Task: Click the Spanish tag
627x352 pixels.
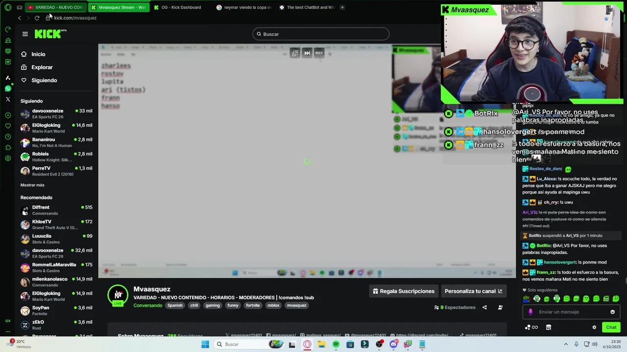Action: 175,306
